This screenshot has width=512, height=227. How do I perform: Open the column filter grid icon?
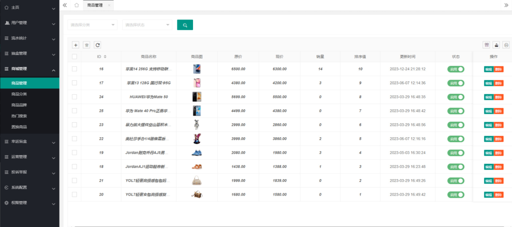click(486, 45)
